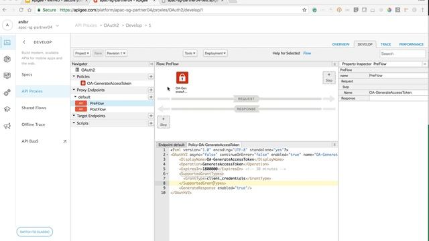Expand the Target Endpoints section
This screenshot has height=241, width=429.
tap(74, 116)
